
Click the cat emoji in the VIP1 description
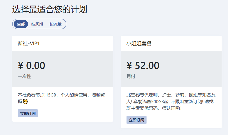(x=25, y=101)
